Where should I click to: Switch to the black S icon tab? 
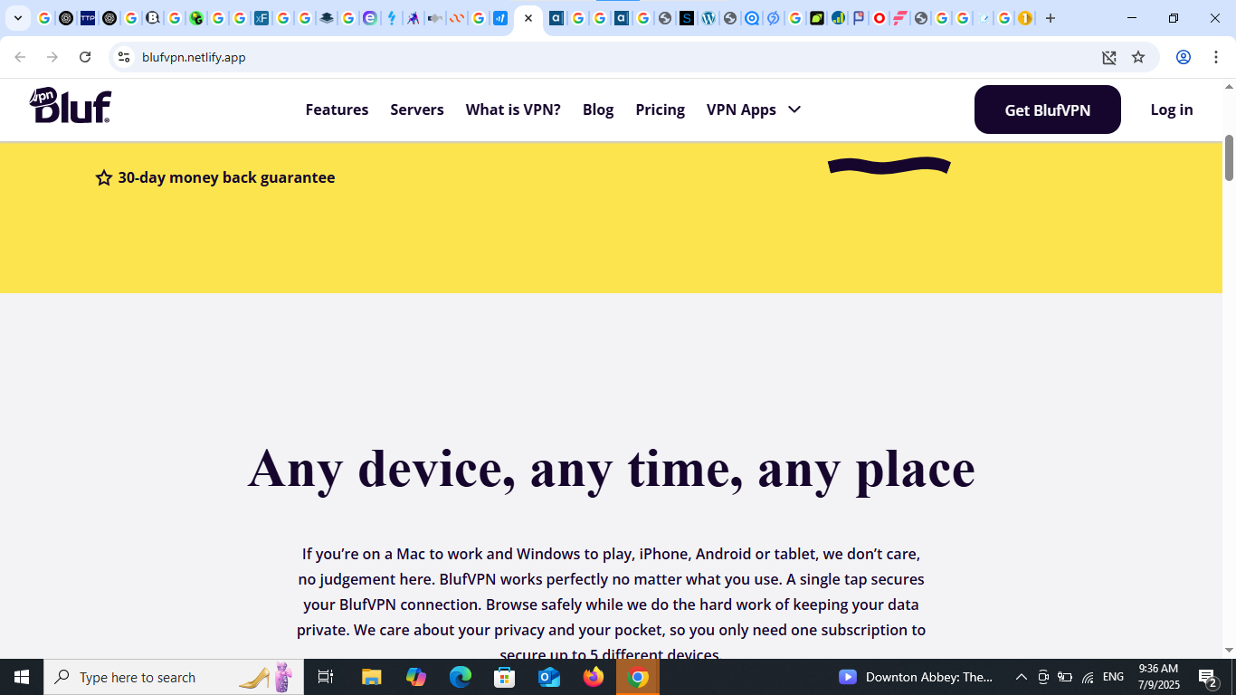pyautogui.click(x=687, y=18)
